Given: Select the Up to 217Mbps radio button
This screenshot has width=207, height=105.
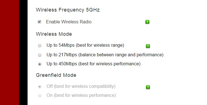Looking at the screenshot, I should [x=40, y=55].
